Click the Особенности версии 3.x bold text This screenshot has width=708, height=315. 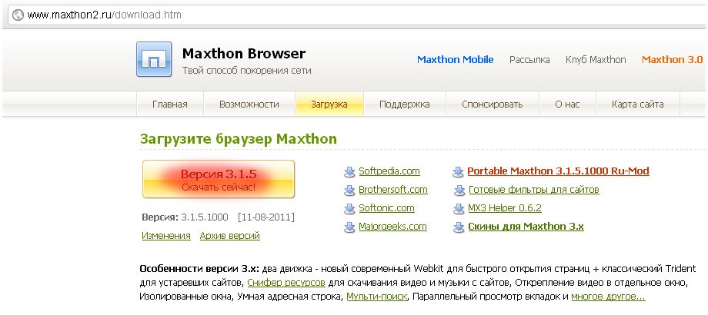pos(199,270)
